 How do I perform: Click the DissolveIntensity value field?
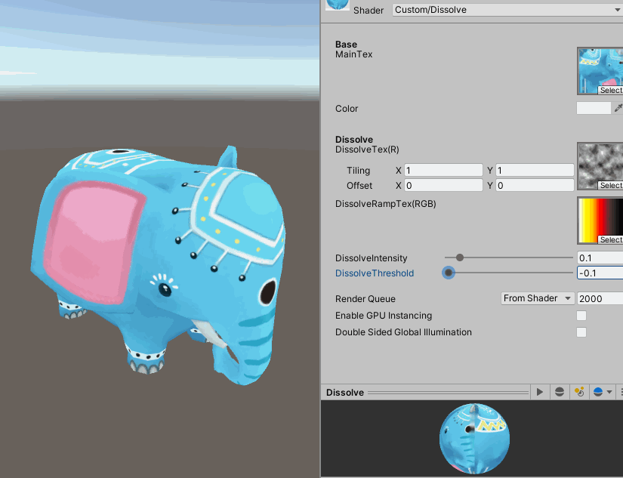coord(600,258)
